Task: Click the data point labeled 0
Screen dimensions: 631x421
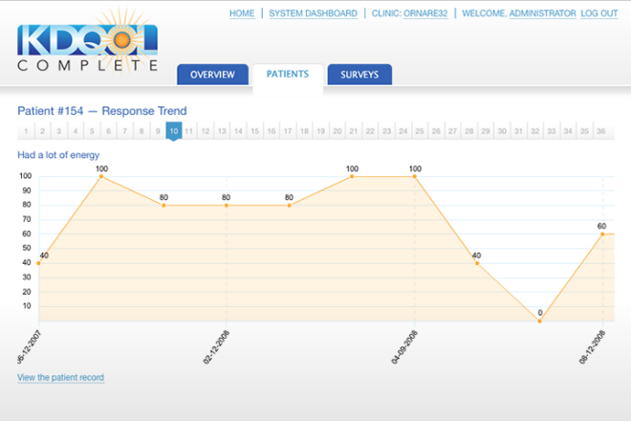Action: [x=540, y=321]
